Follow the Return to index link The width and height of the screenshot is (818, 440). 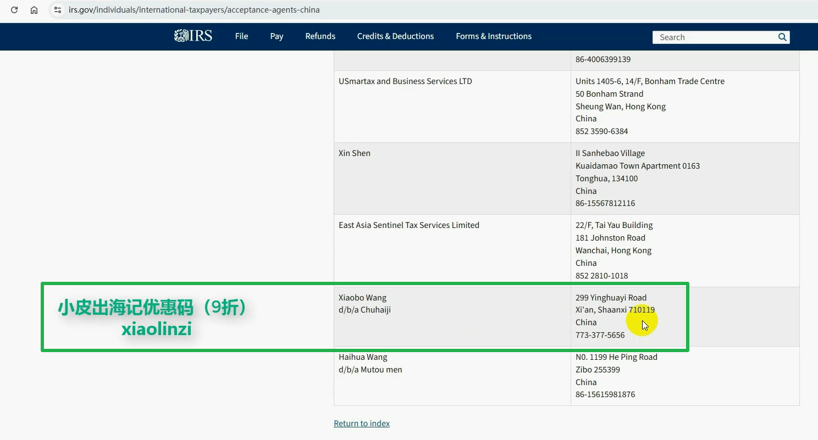point(362,424)
